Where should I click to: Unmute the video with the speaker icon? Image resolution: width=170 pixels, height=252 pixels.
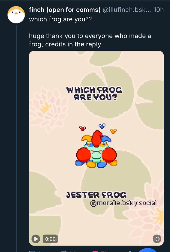[157, 239]
